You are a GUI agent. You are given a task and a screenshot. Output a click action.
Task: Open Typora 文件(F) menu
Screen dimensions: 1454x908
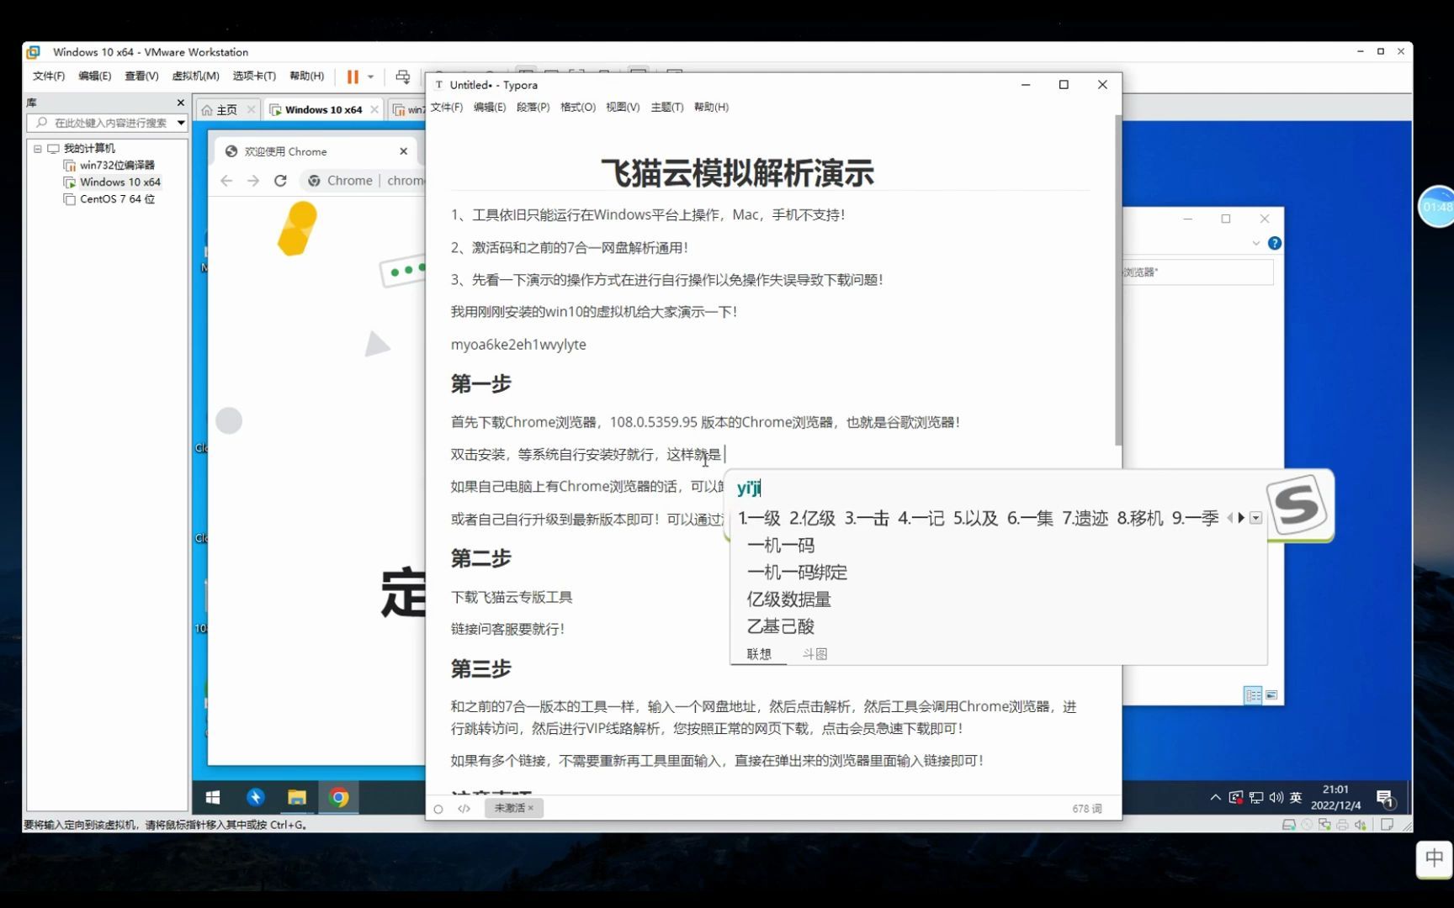447,108
